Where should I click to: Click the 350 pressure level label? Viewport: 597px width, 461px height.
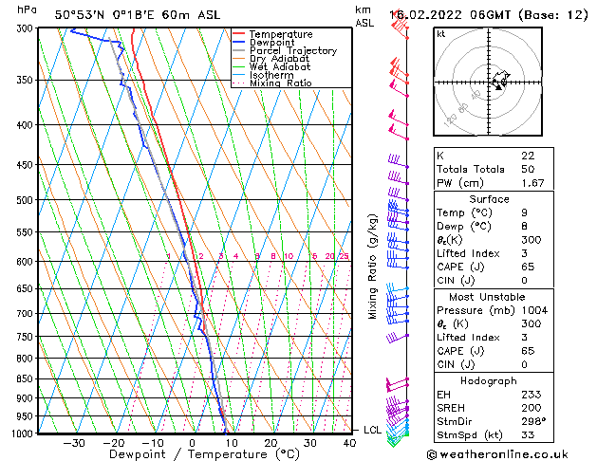pos(27,81)
